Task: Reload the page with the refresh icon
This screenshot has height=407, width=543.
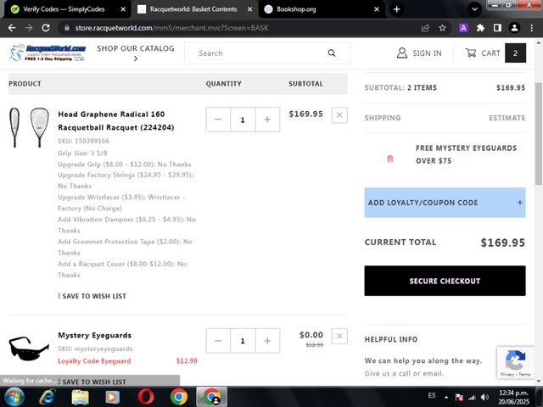Action: (46, 28)
